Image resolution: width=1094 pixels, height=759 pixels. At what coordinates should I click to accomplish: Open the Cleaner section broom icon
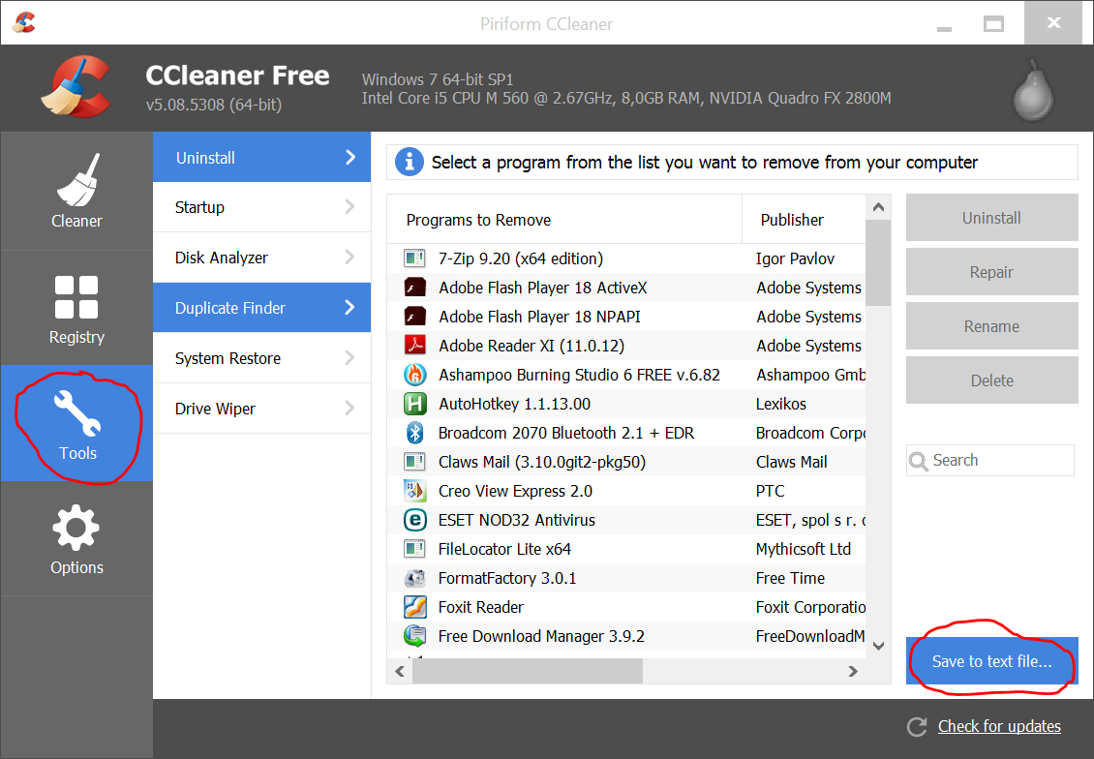[78, 180]
